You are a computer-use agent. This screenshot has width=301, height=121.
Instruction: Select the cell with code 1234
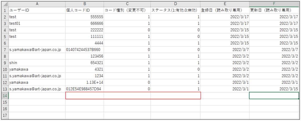click(x=85, y=76)
